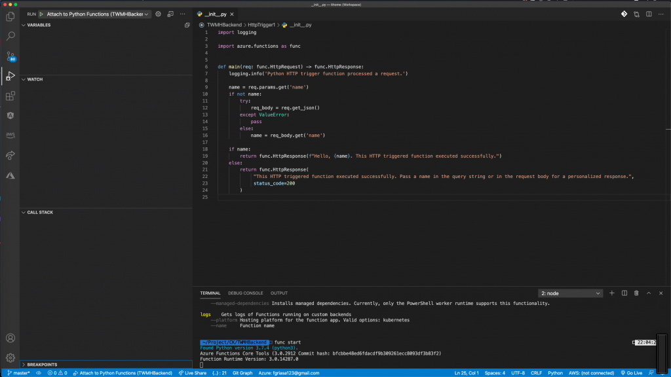Switch to the Output panel tab
This screenshot has height=377, width=671.
click(x=279, y=293)
